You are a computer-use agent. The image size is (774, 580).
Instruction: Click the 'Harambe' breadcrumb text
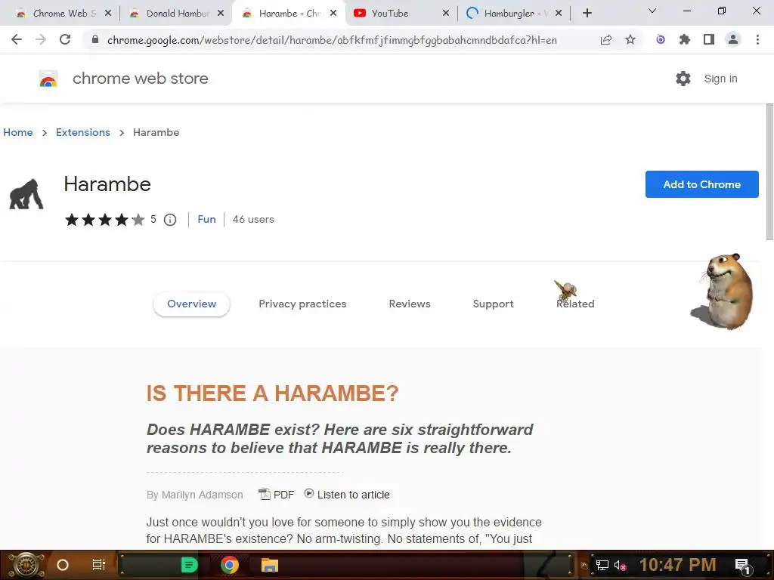click(156, 132)
